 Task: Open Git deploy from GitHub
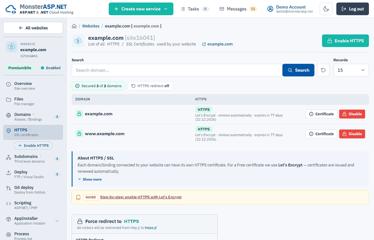click(33, 190)
